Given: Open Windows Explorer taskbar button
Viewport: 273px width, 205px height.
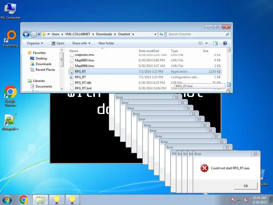Looking at the screenshot, I should coord(40,200).
